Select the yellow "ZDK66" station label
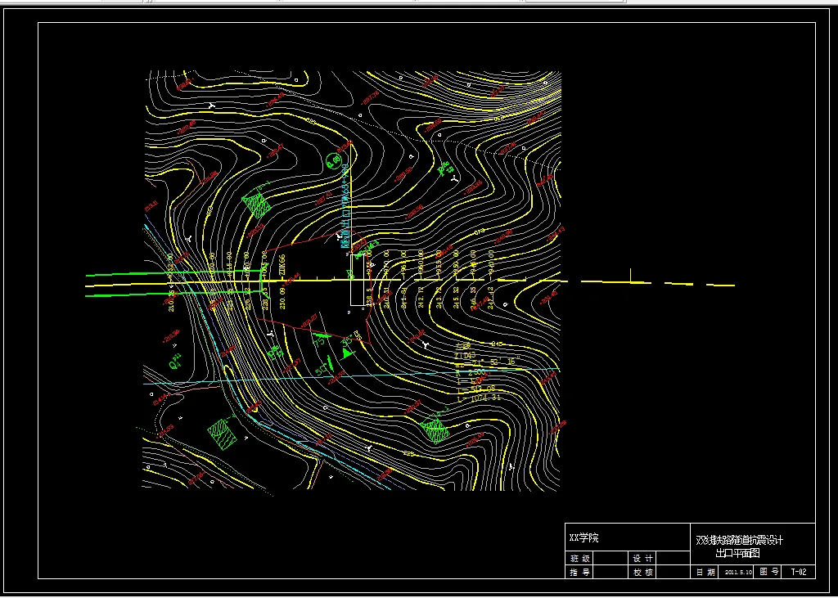 tap(282, 266)
